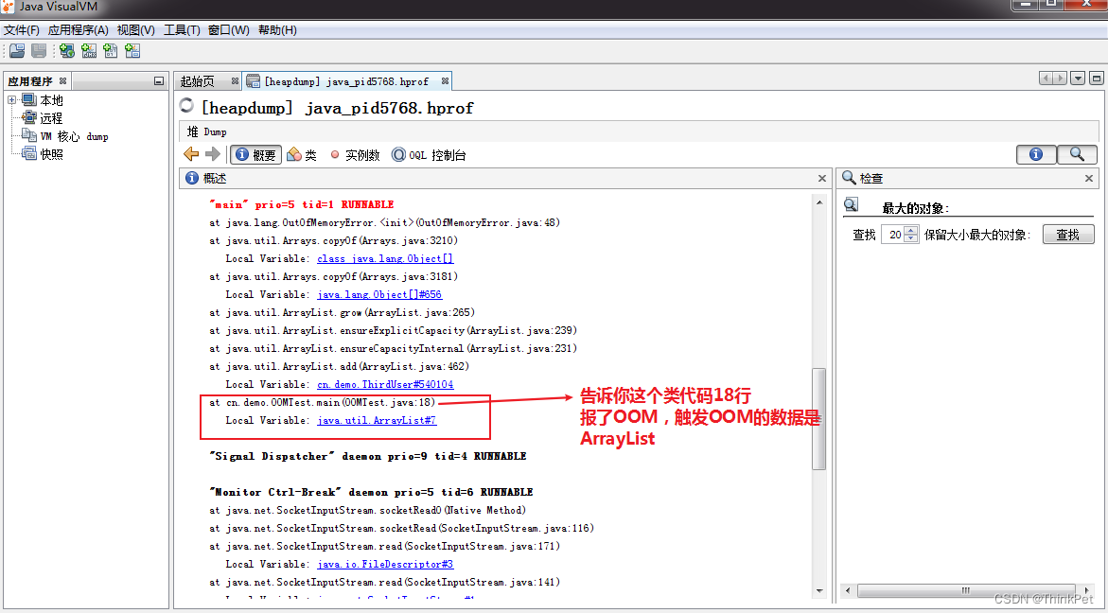Open the java.lang.Object[]#656 link
The width and height of the screenshot is (1108, 613).
(379, 294)
